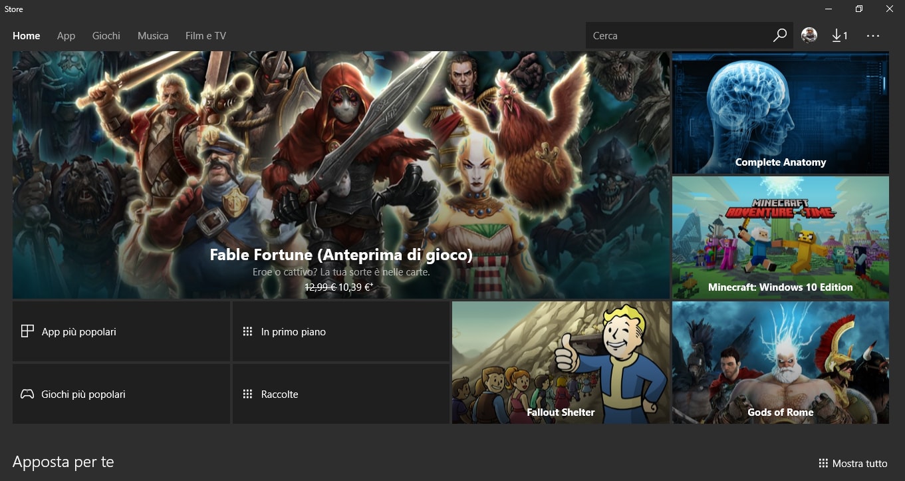Viewport: 905px width, 481px height.
Task: Click the dots icon next to In primo piano
Action: [x=247, y=331]
